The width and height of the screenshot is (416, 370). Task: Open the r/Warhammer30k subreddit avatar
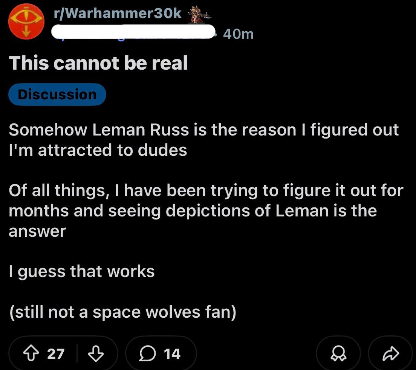click(x=26, y=21)
